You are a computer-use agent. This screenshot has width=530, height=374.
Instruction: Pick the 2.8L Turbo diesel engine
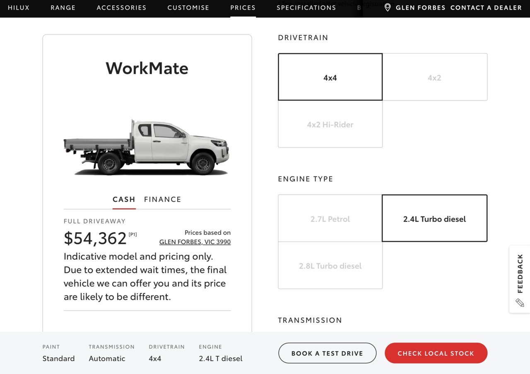(330, 265)
